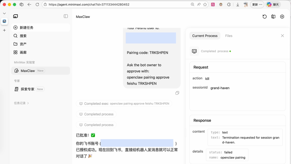Image resolution: width=291 pixels, height=164 pixels.
Task: Click the MaxClaw chat title
Action: [x=83, y=17]
